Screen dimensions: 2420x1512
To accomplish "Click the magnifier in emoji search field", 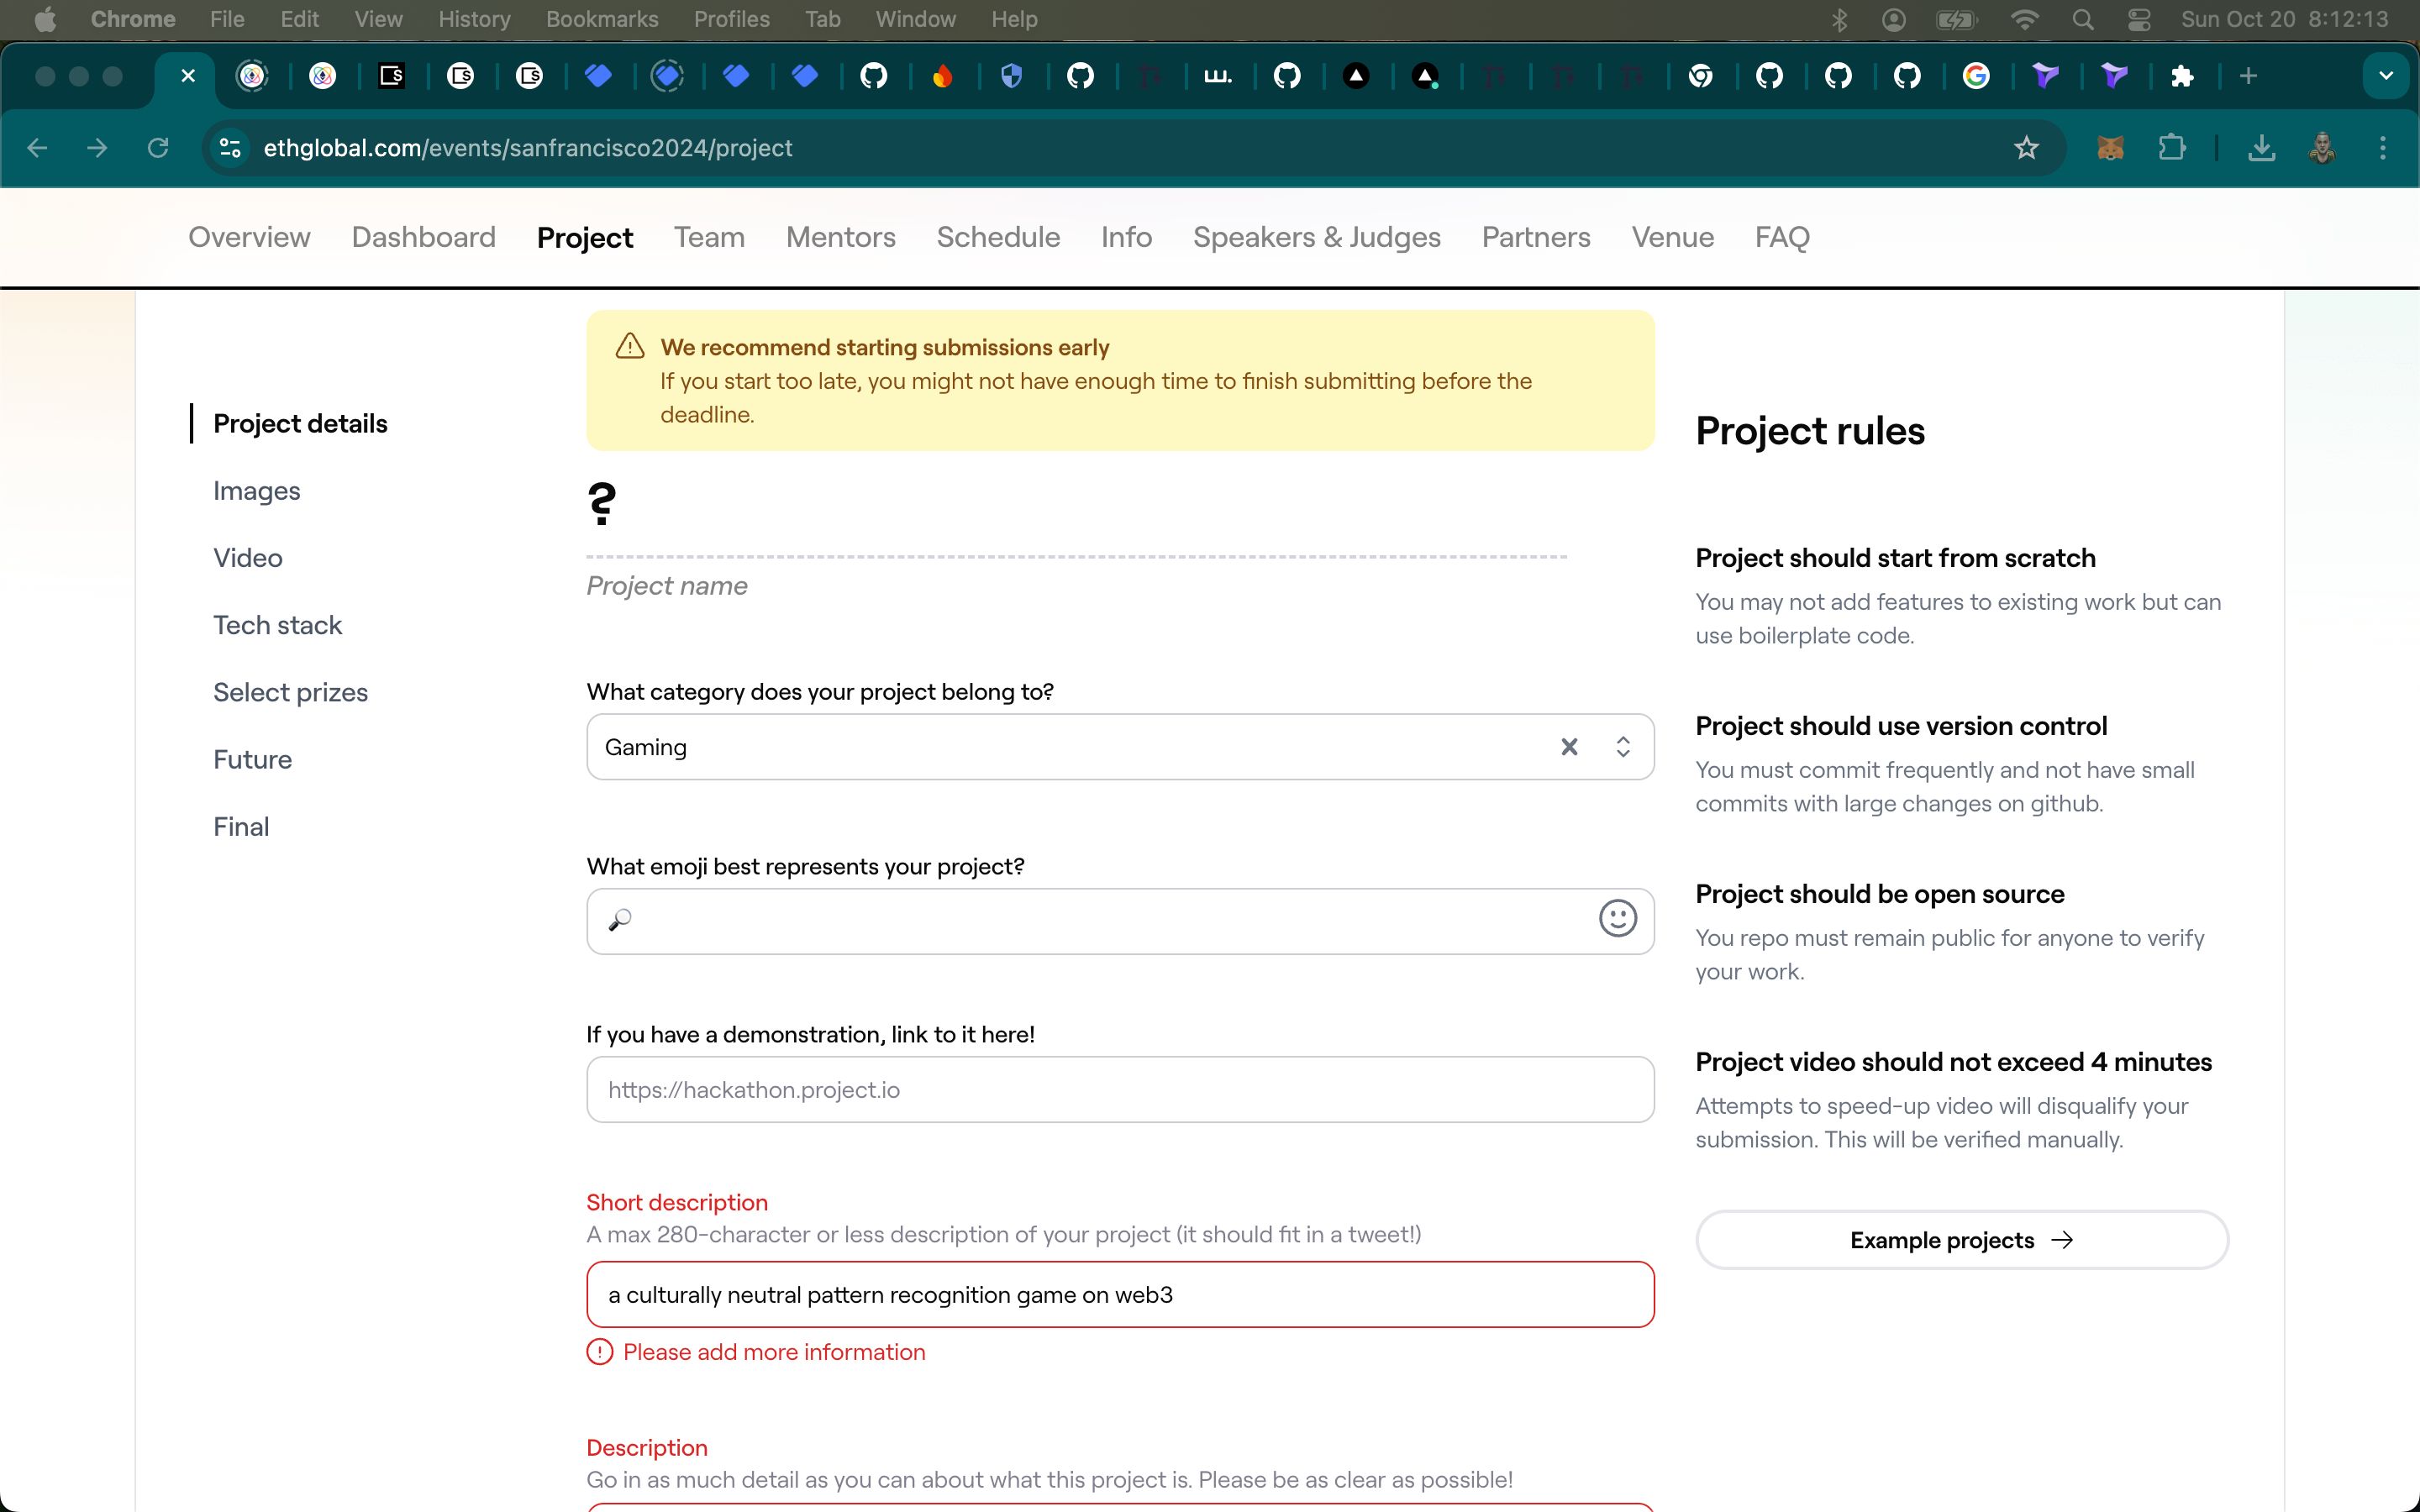I will pos(620,920).
